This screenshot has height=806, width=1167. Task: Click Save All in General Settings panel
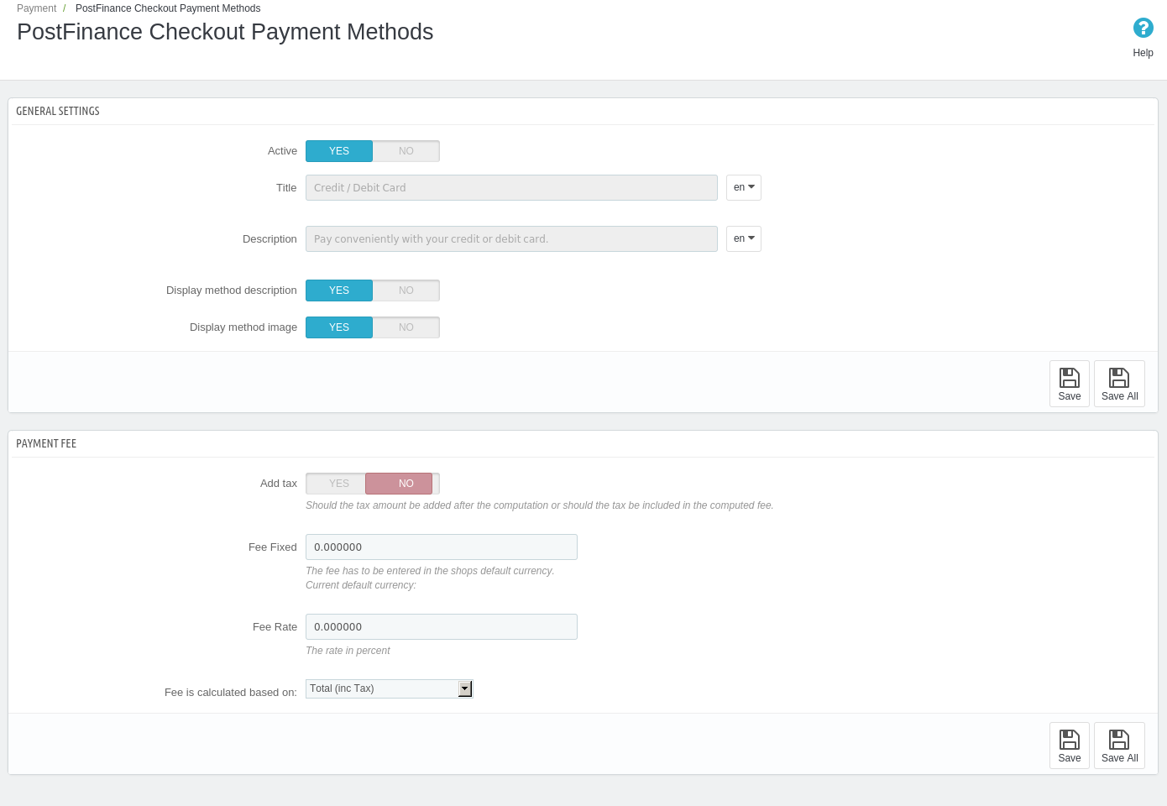1119,384
